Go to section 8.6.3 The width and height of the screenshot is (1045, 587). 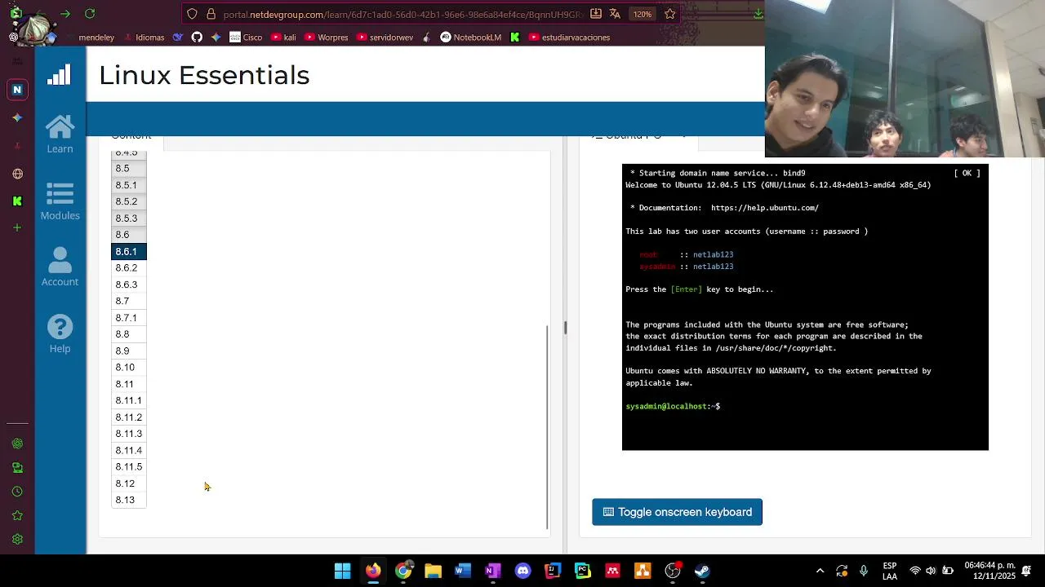[128, 285]
